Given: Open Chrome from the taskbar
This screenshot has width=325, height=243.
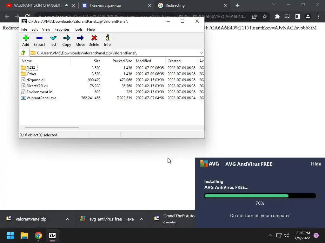Looking at the screenshot, I should tap(38, 235).
